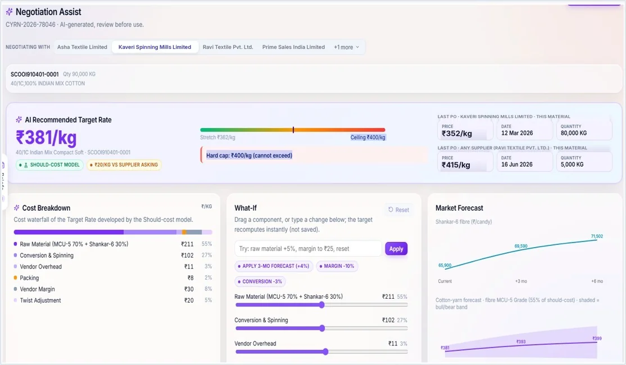The height and width of the screenshot is (365, 626).
Task: Click the SCOOI910401-0001 material card
Action: pos(314,79)
